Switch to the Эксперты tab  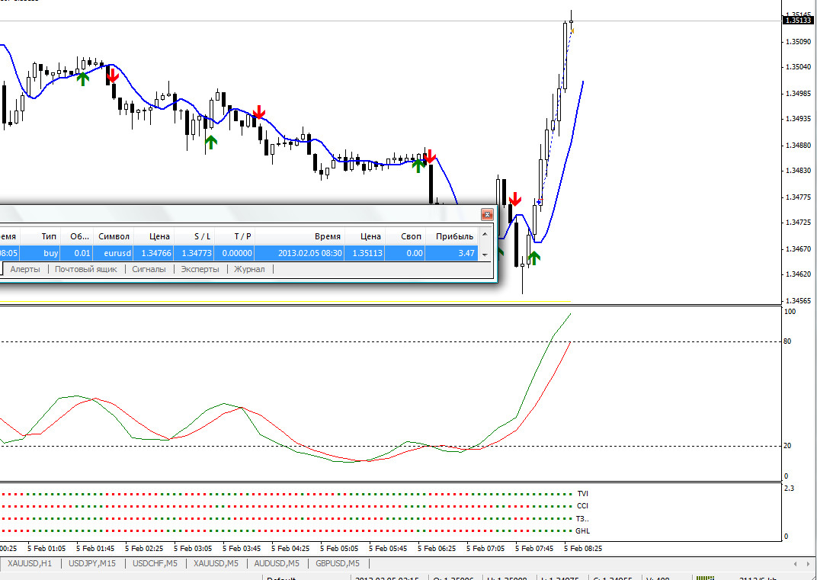(x=200, y=269)
